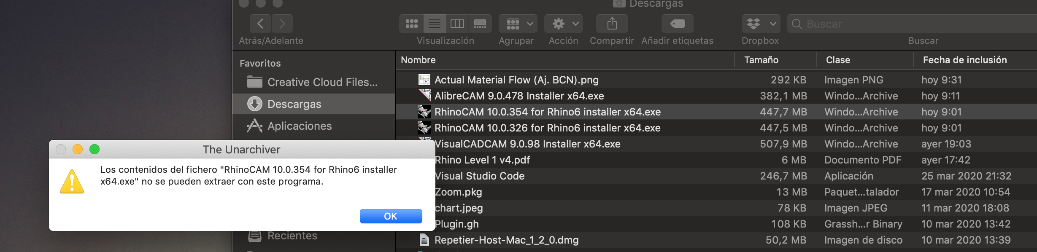Click the RhinoCAM 10.0.354 file icon
1037x252 pixels.
click(x=424, y=112)
